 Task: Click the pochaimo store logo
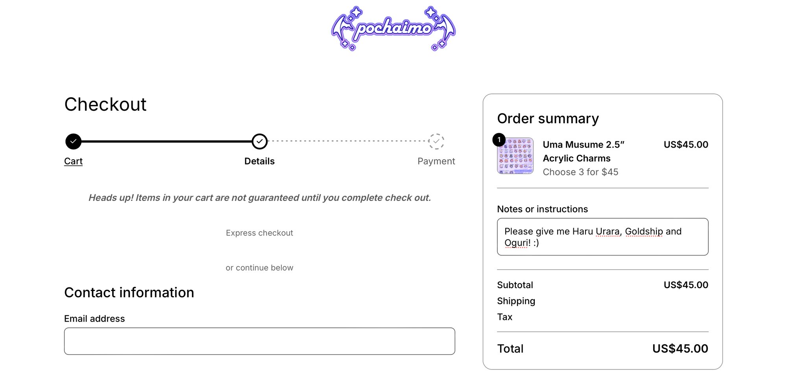click(x=393, y=28)
